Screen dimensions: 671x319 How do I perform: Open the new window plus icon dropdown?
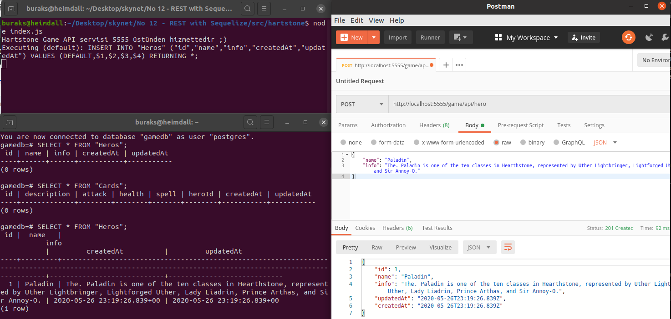pos(461,37)
